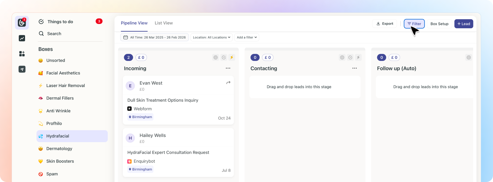Click the calendar icon in date range

(126, 37)
